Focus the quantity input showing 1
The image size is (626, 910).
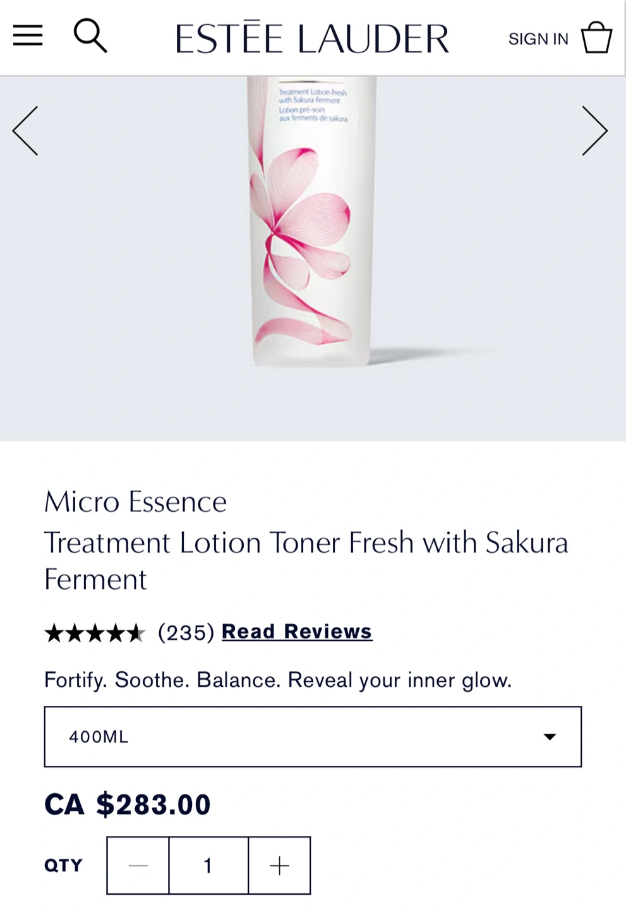pyautogui.click(x=208, y=865)
